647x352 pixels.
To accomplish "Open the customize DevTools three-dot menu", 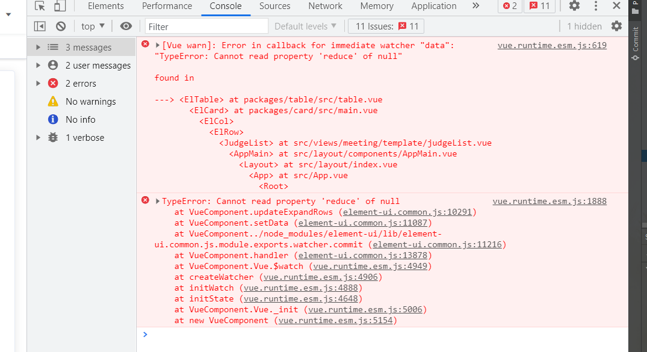I will 595,6.
